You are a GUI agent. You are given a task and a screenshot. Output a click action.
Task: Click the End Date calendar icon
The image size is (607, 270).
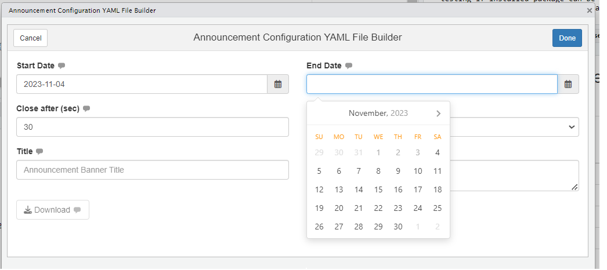point(568,84)
